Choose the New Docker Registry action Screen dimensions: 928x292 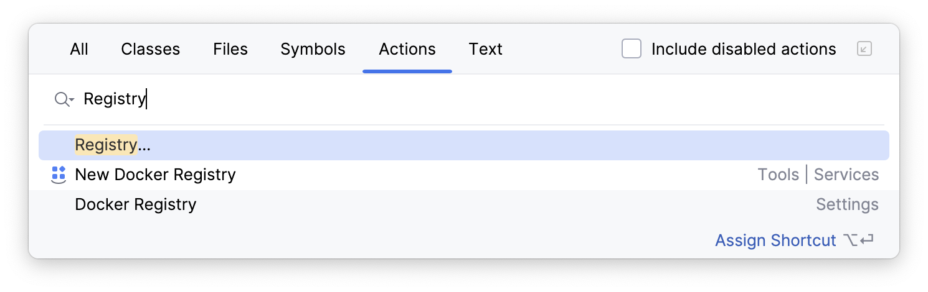[x=155, y=175]
